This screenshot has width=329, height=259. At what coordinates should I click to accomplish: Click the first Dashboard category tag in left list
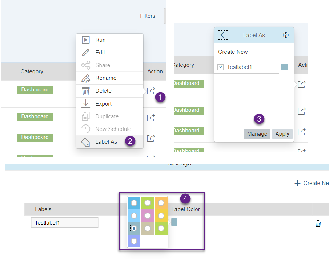(x=35, y=90)
